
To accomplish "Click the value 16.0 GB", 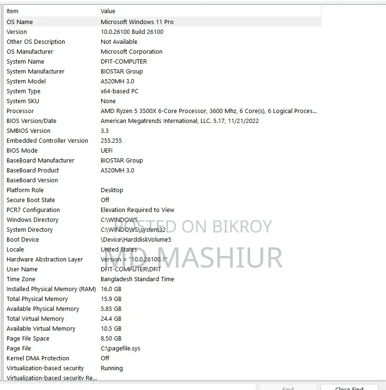I will (111, 289).
